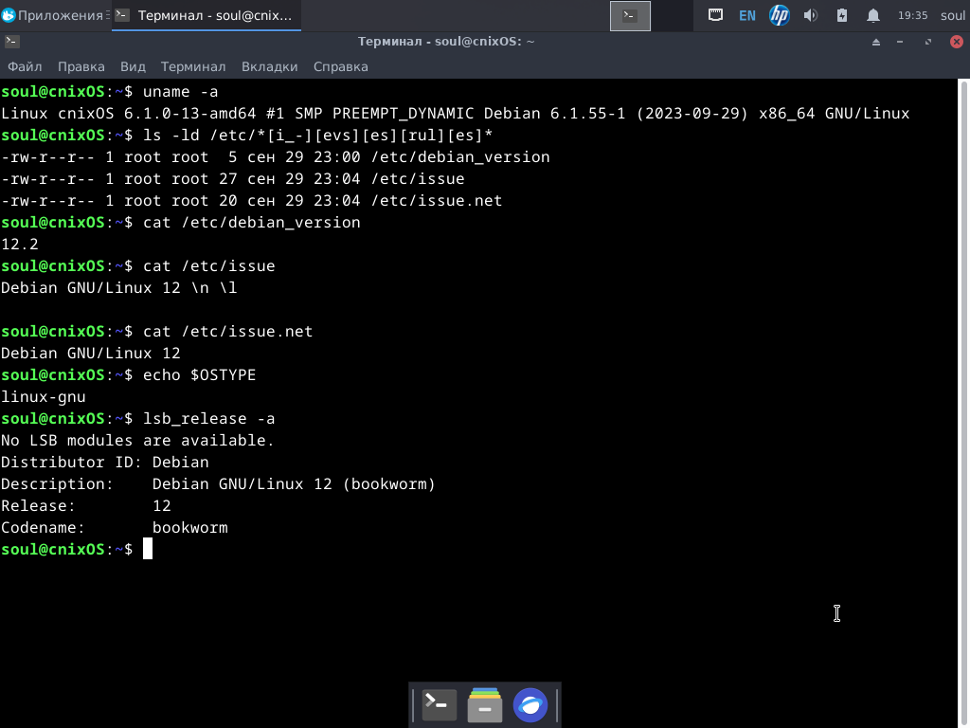Viewport: 970px width, 728px height.
Task: Click 'No LSB modules are available.' line
Action: pos(137,440)
